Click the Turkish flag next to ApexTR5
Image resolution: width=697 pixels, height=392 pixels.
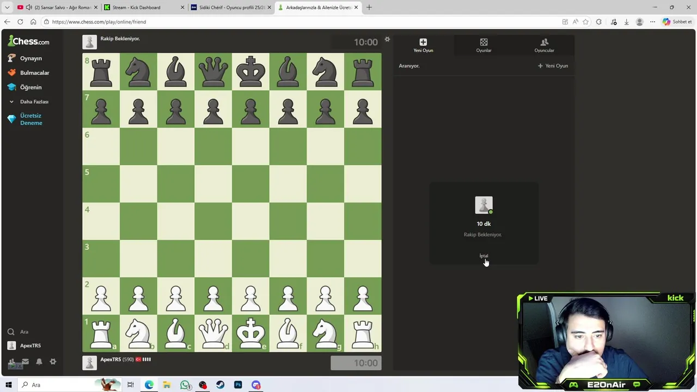[x=138, y=359]
